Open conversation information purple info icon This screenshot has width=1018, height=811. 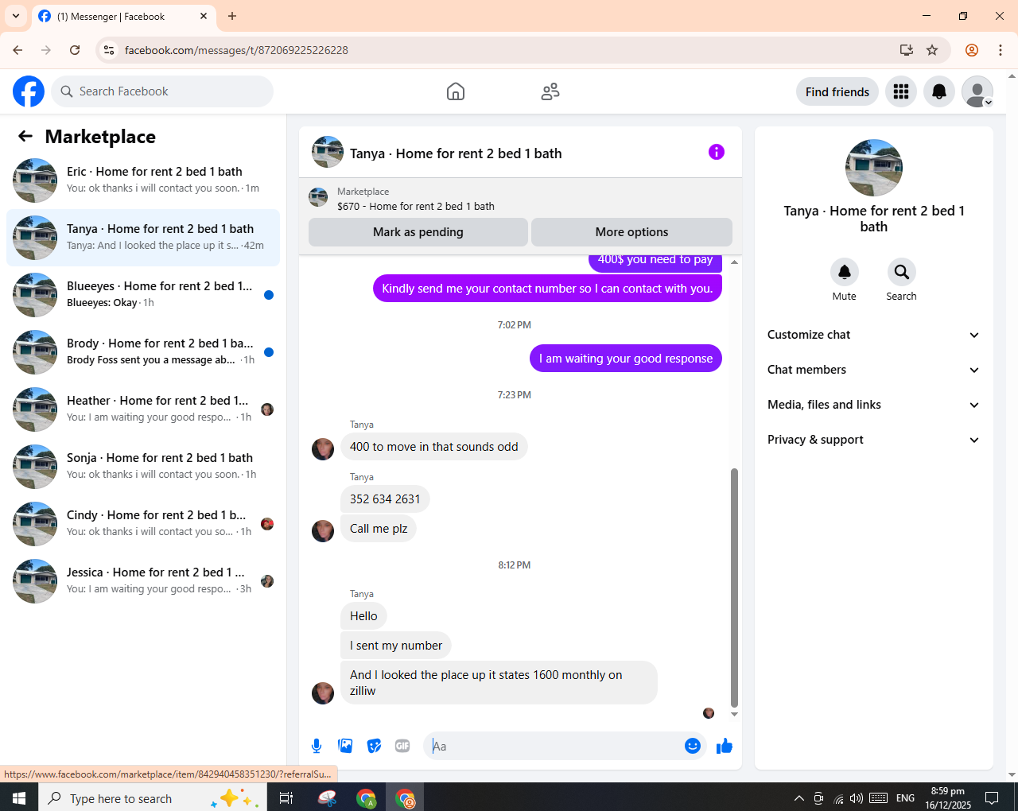click(717, 152)
